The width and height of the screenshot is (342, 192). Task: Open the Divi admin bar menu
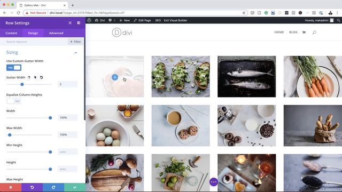click(x=100, y=20)
